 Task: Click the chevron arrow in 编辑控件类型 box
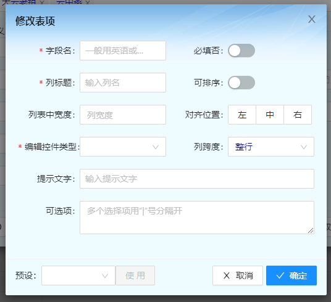156,147
